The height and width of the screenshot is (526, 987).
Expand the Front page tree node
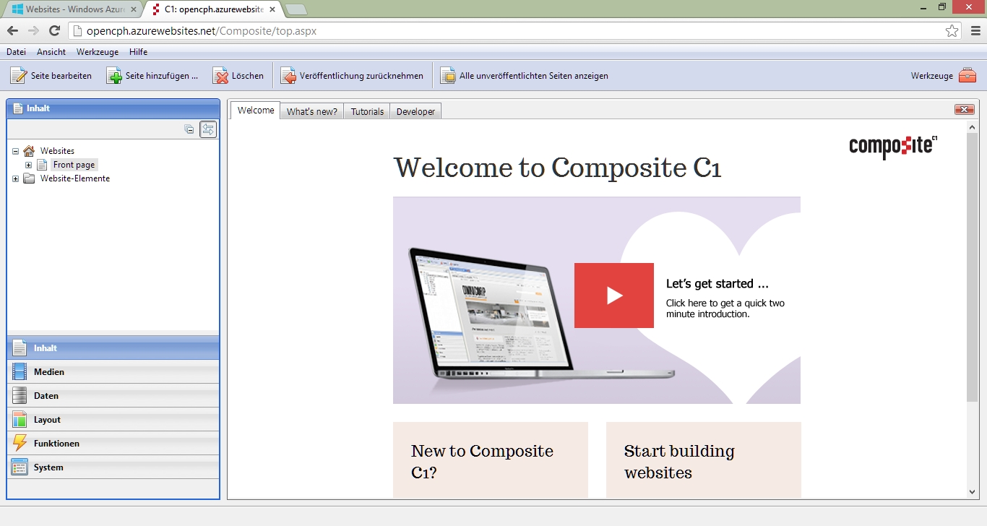click(29, 165)
